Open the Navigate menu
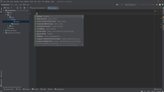 16,2
